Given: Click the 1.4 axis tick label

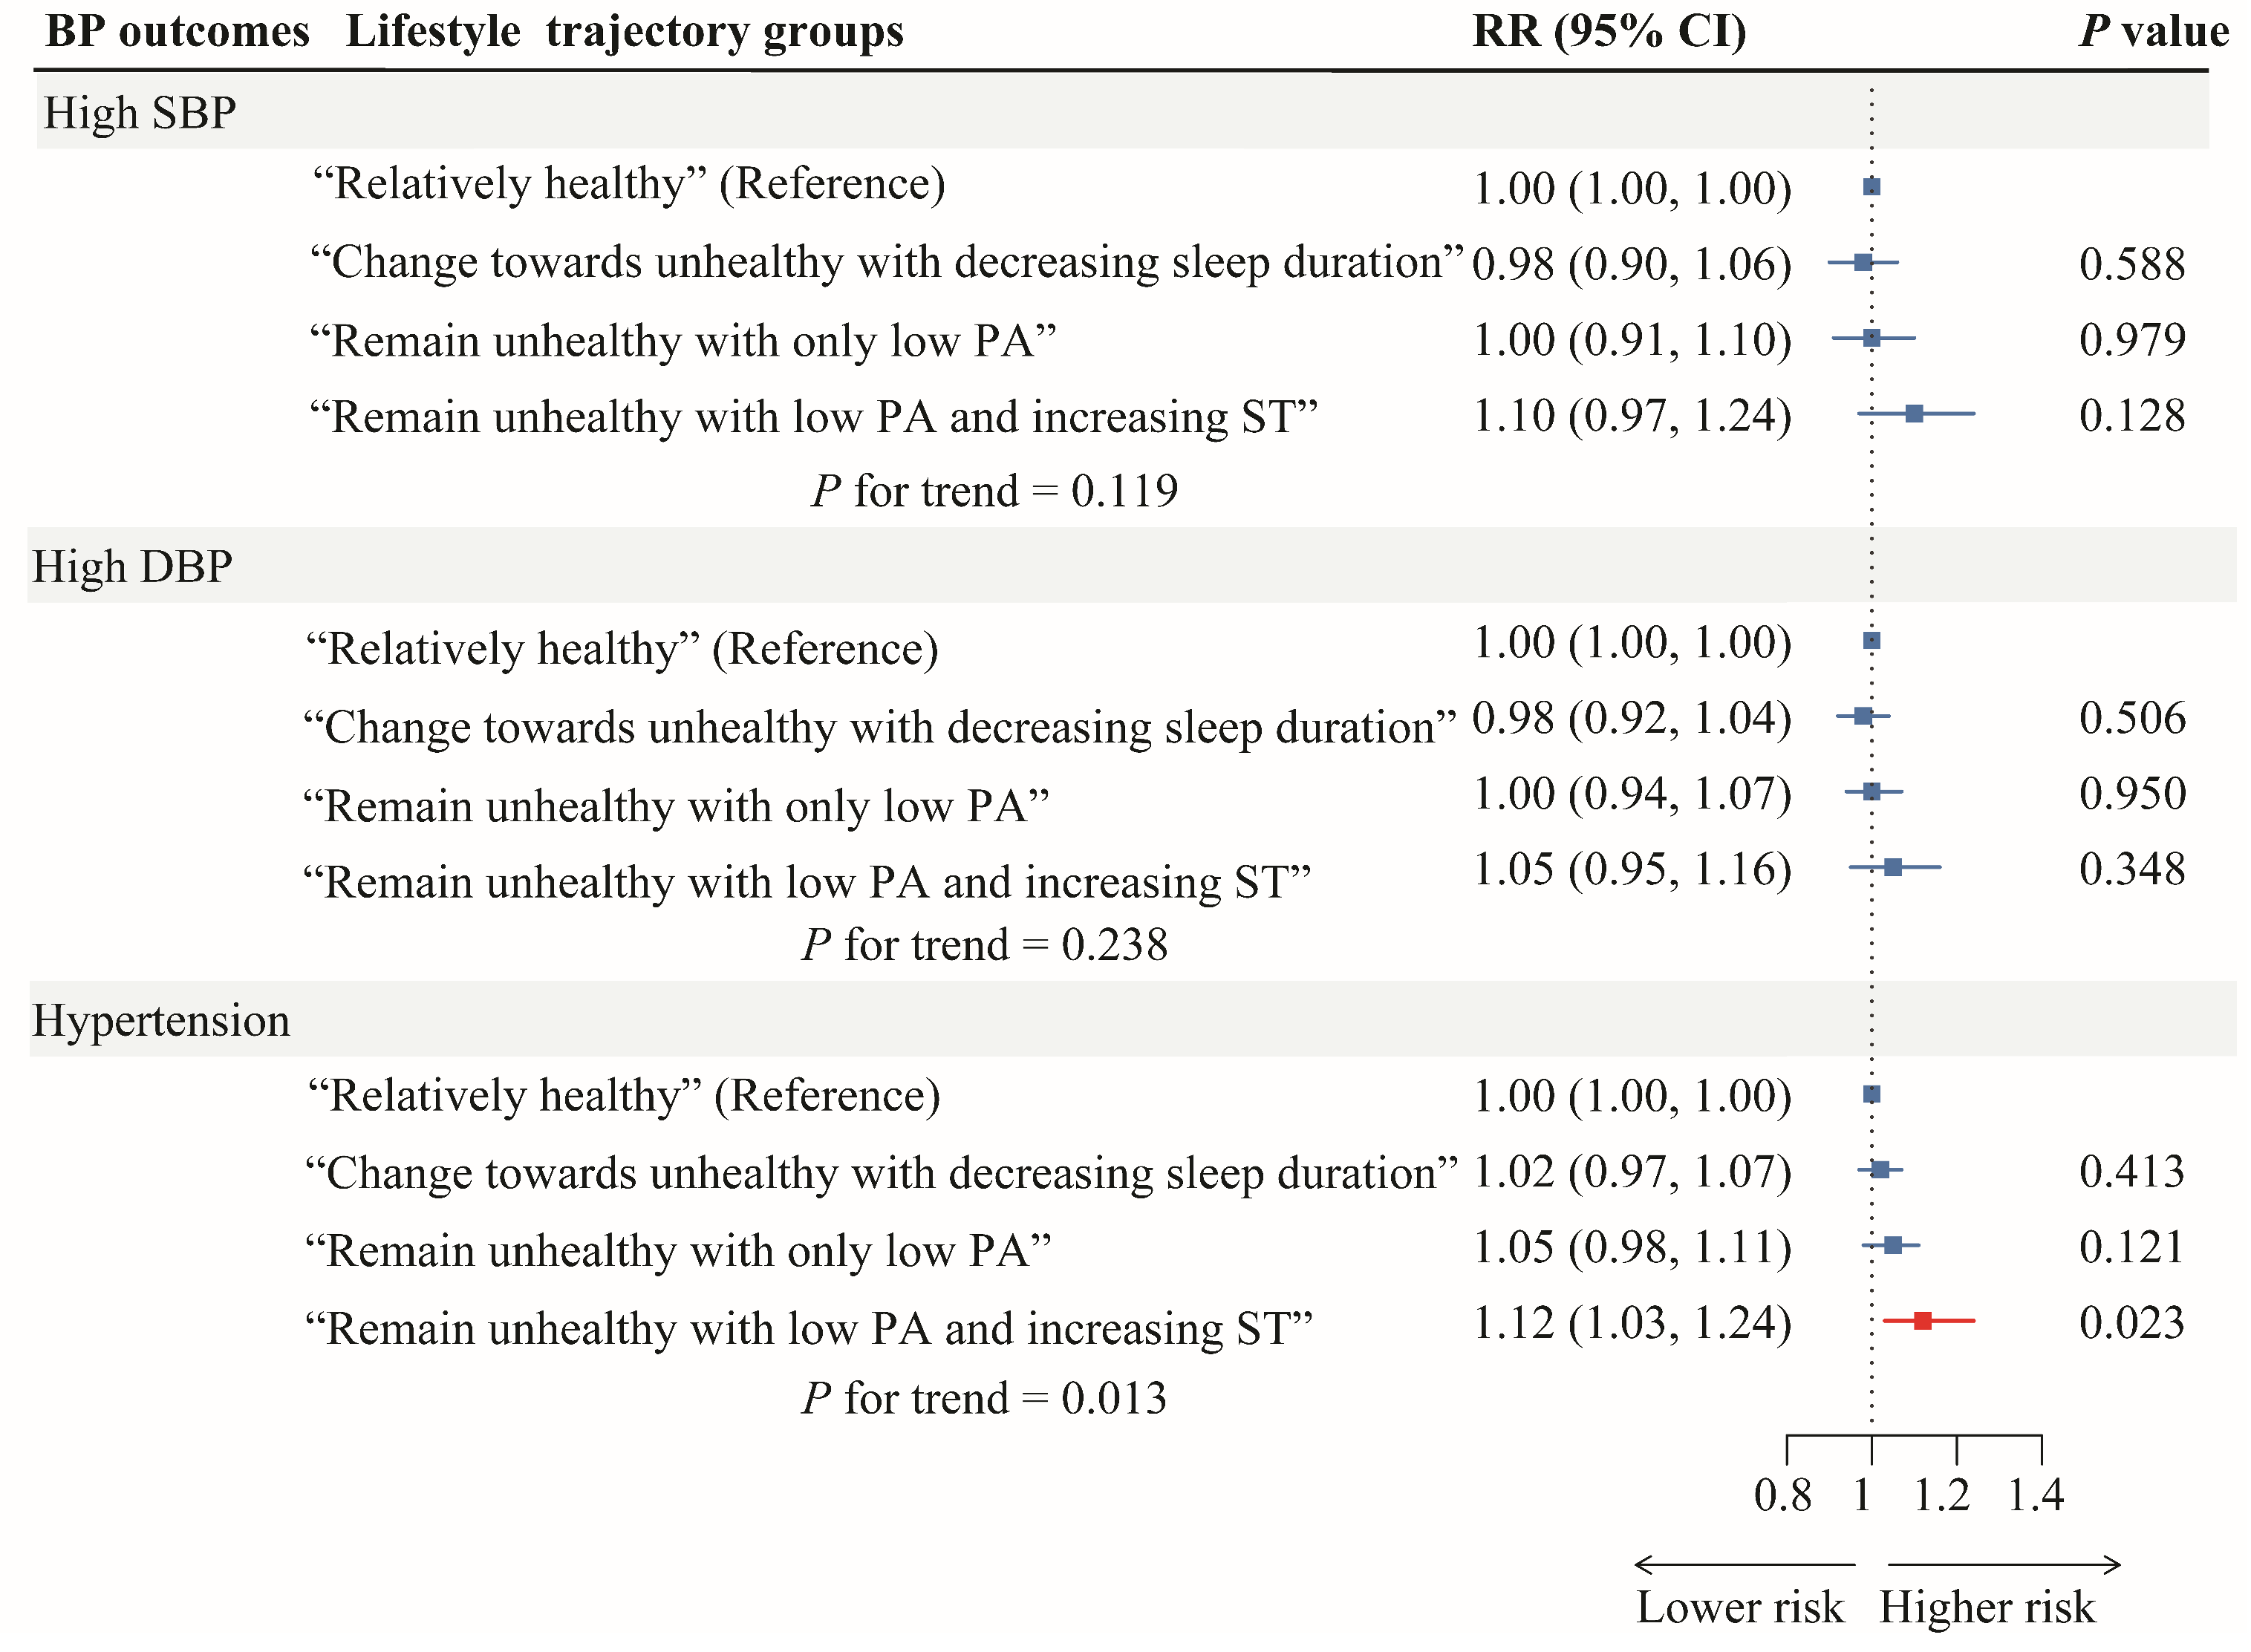Looking at the screenshot, I should click(x=2036, y=1495).
